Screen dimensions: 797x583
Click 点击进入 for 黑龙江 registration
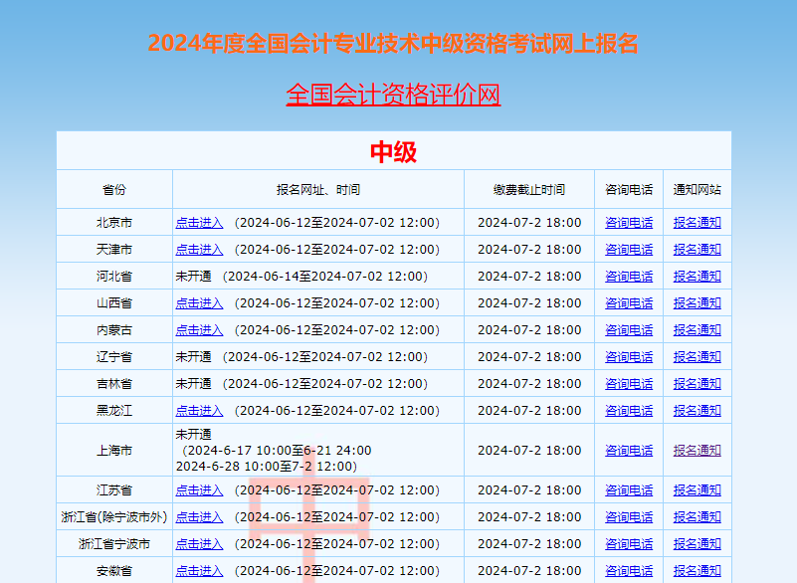point(198,410)
